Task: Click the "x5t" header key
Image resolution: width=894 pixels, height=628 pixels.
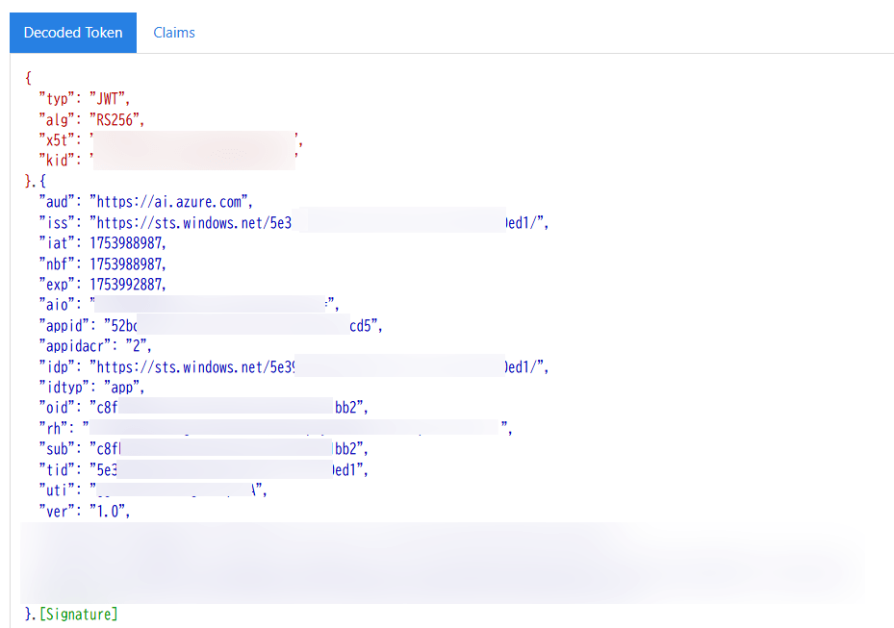Action: click(56, 140)
